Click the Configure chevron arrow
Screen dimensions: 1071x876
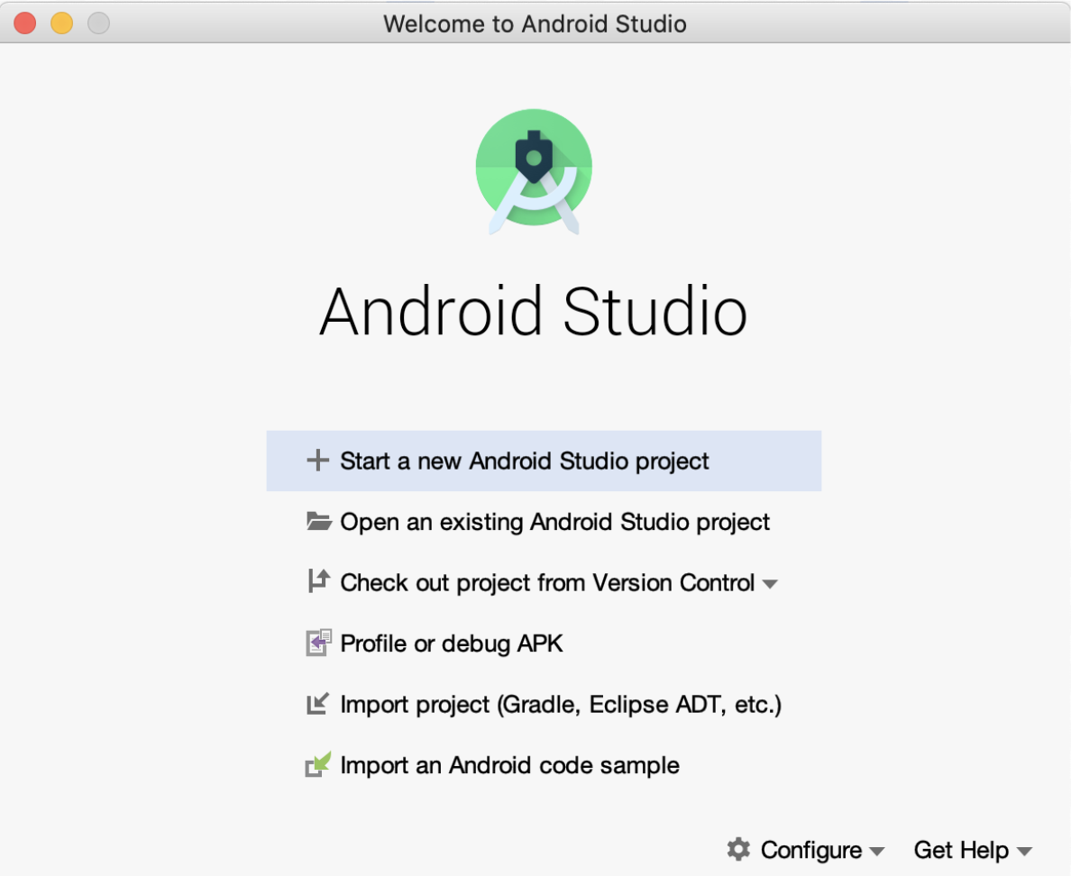click(878, 851)
